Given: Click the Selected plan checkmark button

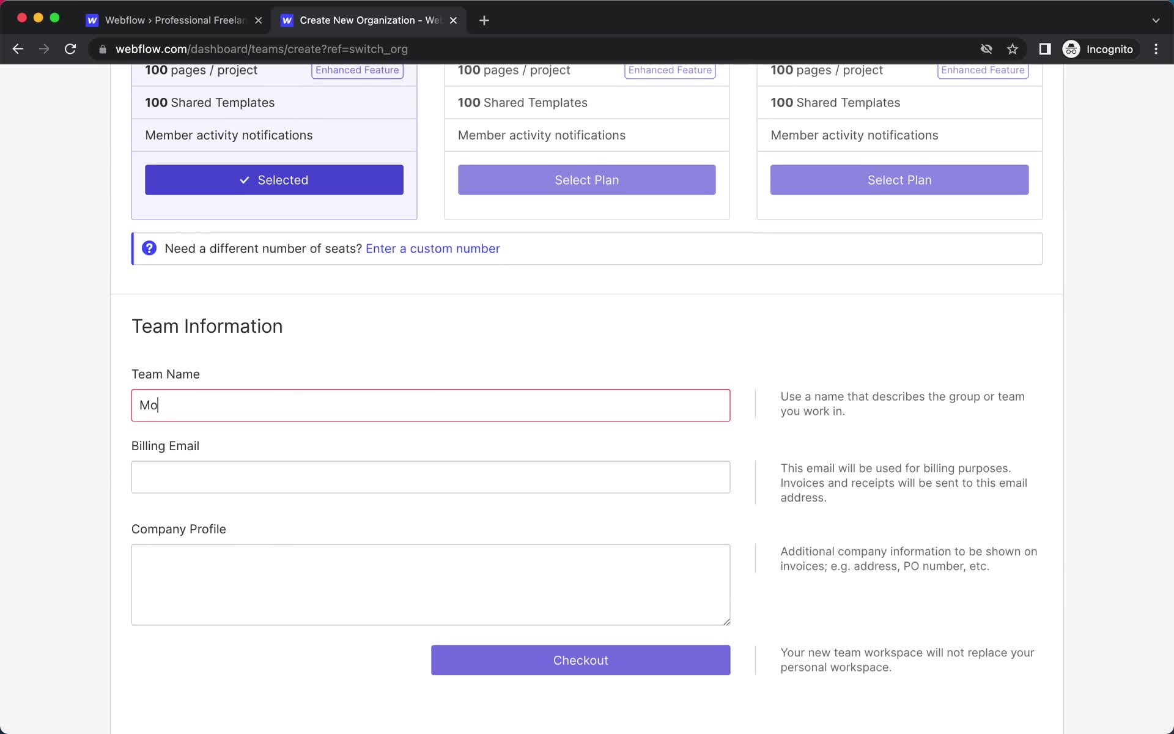Looking at the screenshot, I should point(273,179).
